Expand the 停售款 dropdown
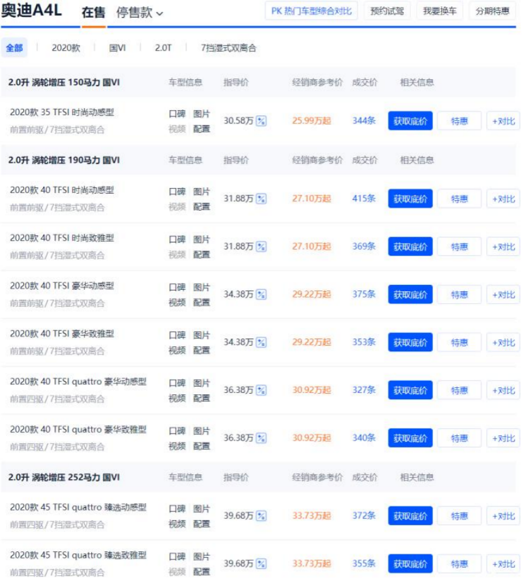 tap(141, 13)
